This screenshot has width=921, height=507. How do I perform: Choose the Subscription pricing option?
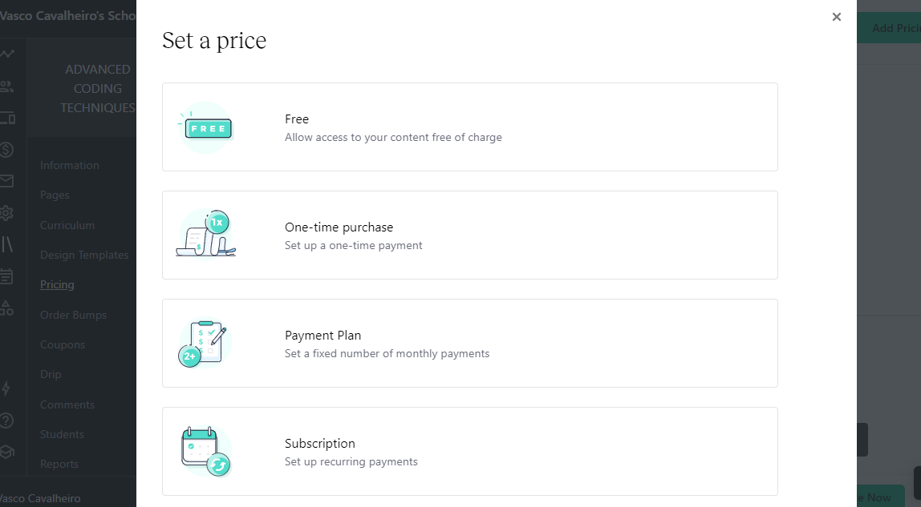[x=470, y=451]
